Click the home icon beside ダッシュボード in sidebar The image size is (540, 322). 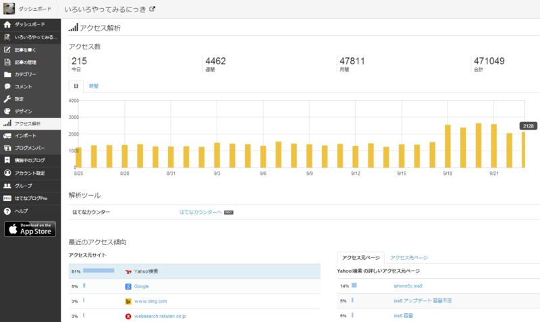tap(7, 24)
